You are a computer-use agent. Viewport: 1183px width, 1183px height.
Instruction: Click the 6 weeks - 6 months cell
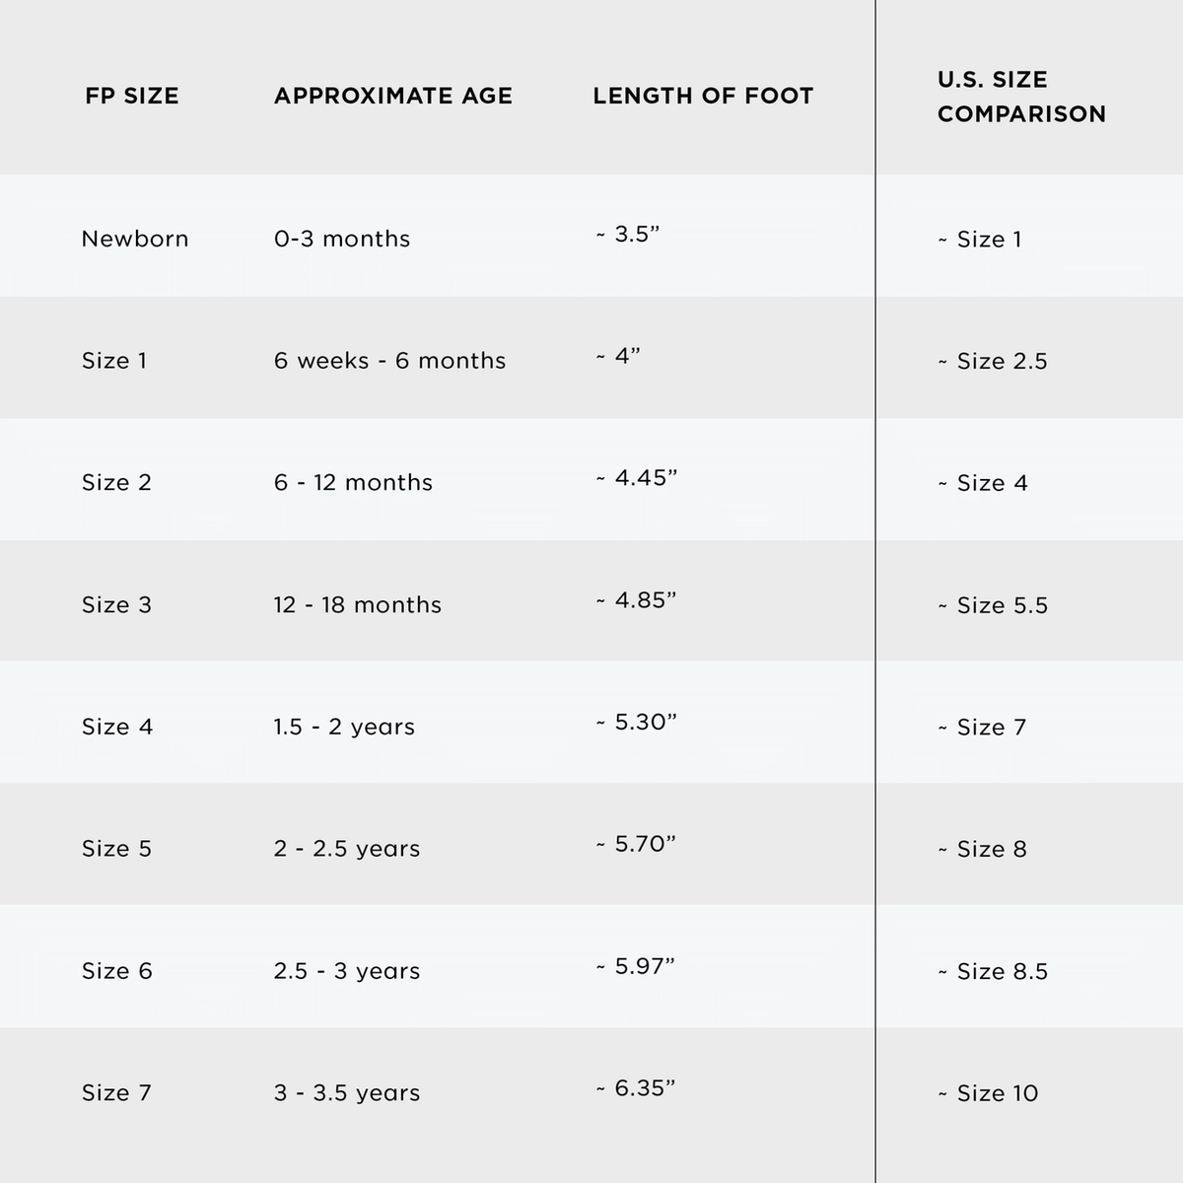[x=389, y=361]
